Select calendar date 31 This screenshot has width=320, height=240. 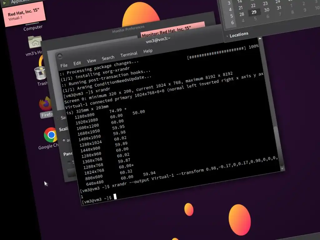279,8
